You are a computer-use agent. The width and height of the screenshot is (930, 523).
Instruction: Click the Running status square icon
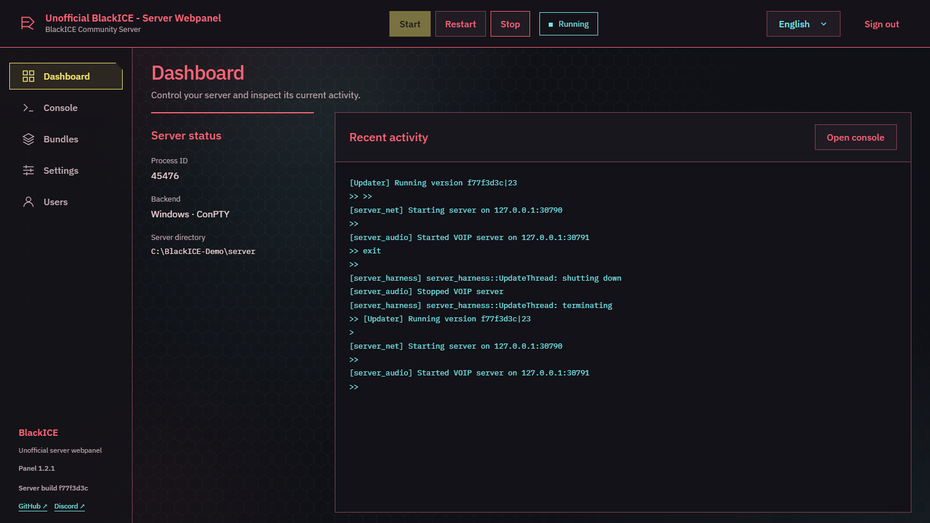pyautogui.click(x=550, y=24)
